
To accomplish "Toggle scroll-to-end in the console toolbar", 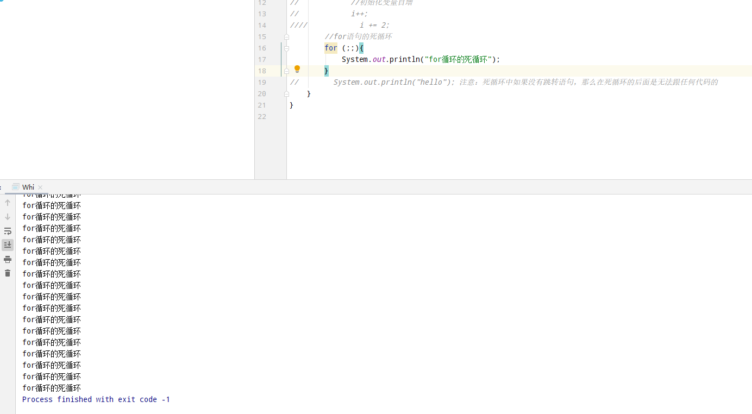I will (x=8, y=245).
